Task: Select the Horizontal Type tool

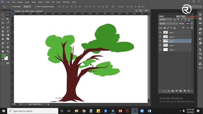Action: 8,43
